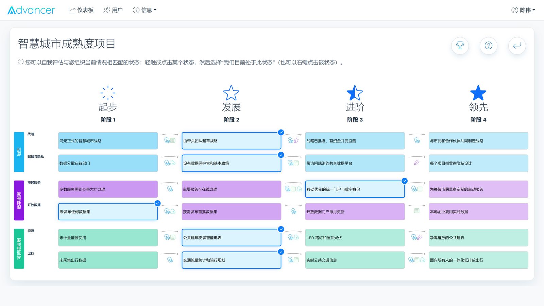This screenshot has width=544, height=306.
Task: Click the 阶段 4 heading label
Action: [478, 120]
